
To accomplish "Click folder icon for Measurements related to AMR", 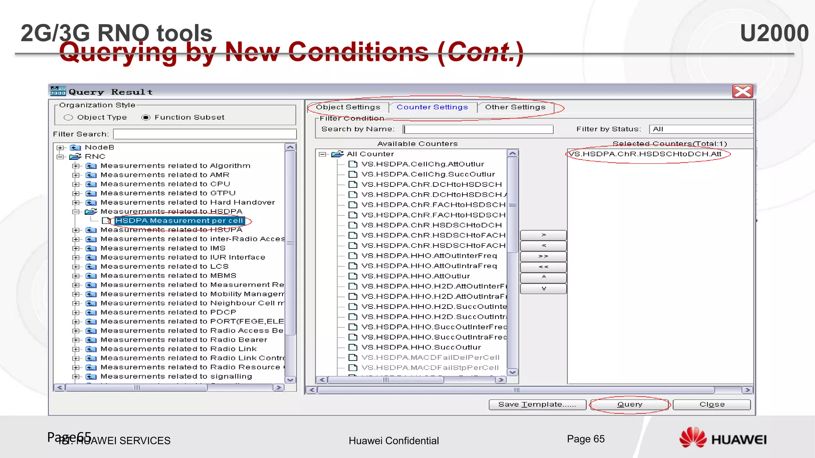I will [91, 175].
